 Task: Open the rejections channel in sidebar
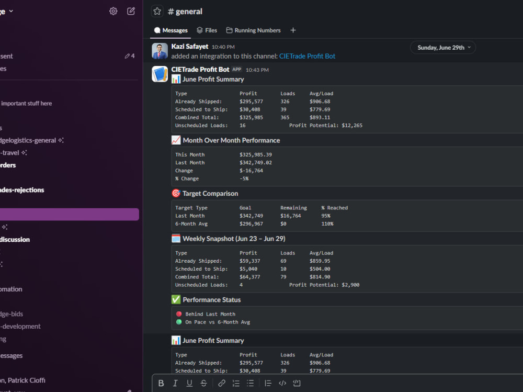22,189
